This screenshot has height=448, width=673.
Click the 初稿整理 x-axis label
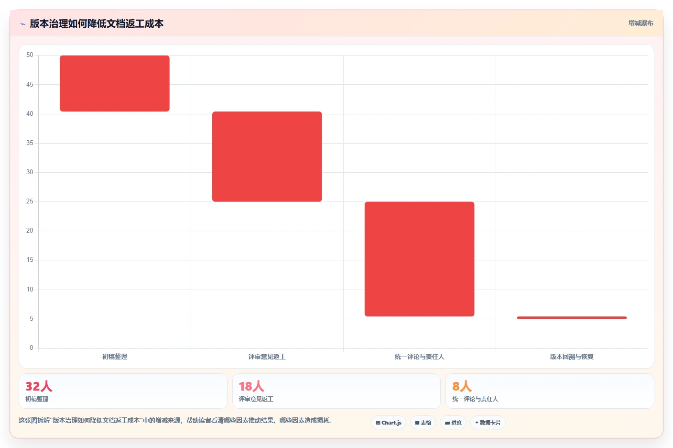click(x=115, y=357)
